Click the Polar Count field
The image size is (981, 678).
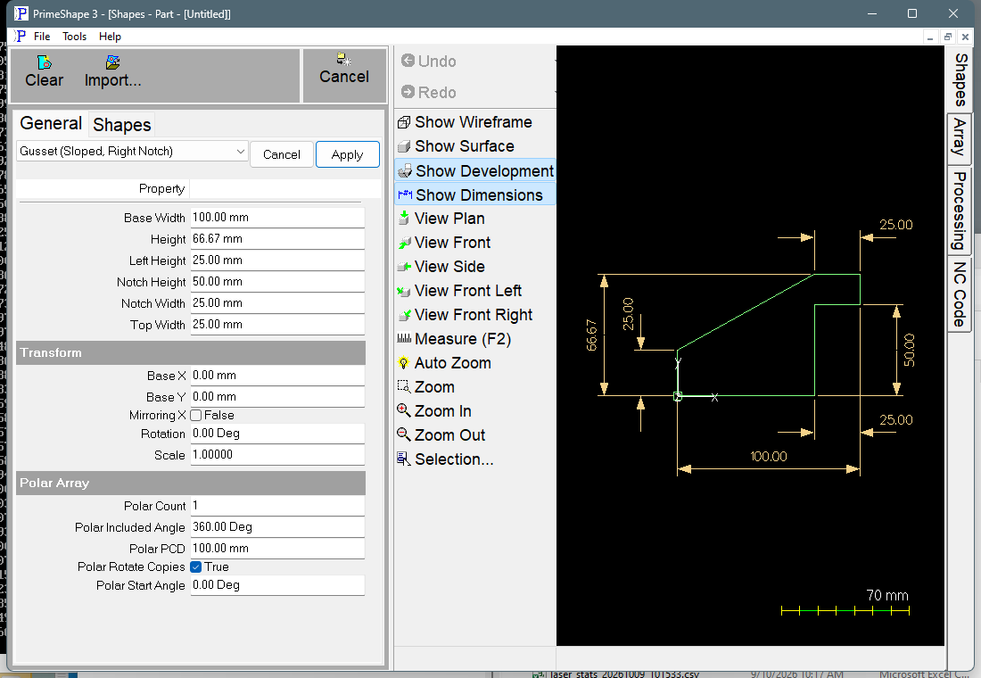click(277, 505)
